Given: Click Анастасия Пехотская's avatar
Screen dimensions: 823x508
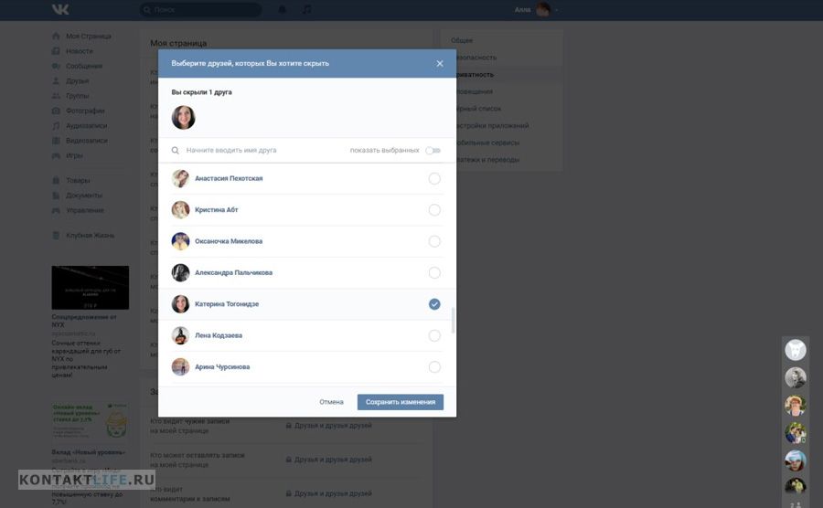Looking at the screenshot, I should pos(180,179).
